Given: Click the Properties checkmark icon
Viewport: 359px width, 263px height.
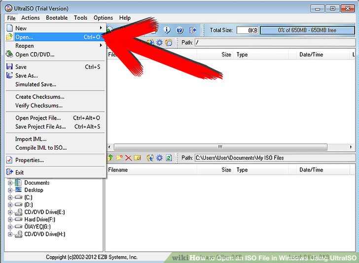Looking at the screenshot, I should (x=9, y=160).
